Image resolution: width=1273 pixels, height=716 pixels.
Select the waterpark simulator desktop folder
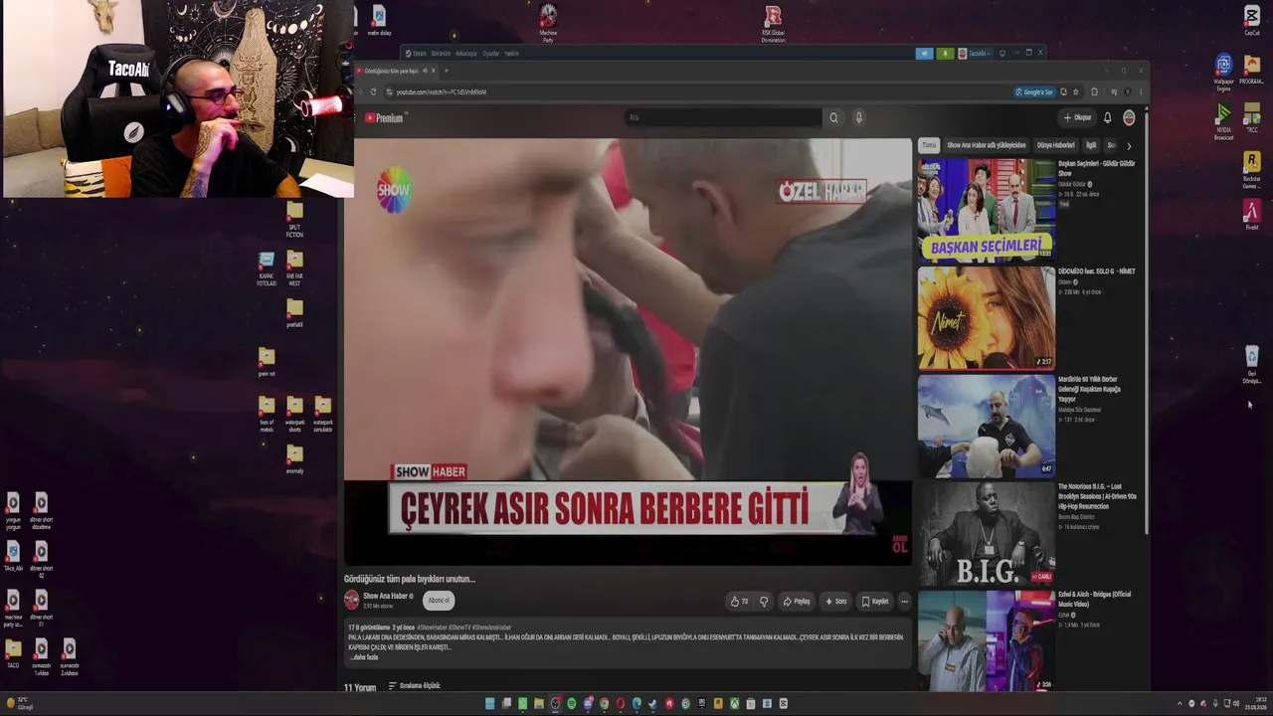coord(322,414)
